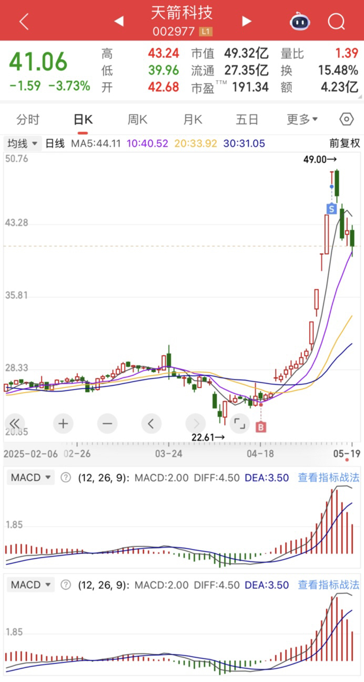This screenshot has height=682, width=364.
Task: Tap the L1 level badge
Action: [x=206, y=32]
